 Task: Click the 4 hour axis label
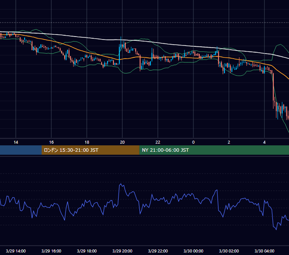click(x=264, y=142)
